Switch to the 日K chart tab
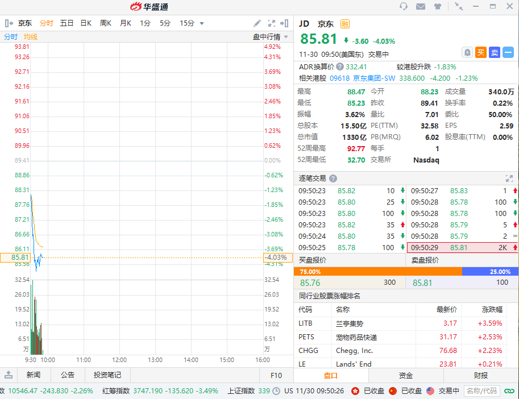This screenshot has height=399, width=519. 86,23
